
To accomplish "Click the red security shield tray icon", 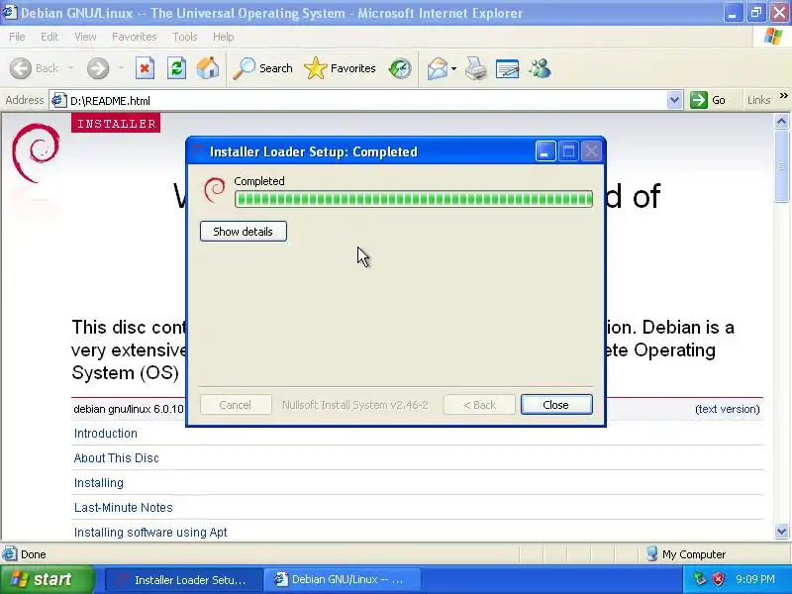I will [719, 579].
